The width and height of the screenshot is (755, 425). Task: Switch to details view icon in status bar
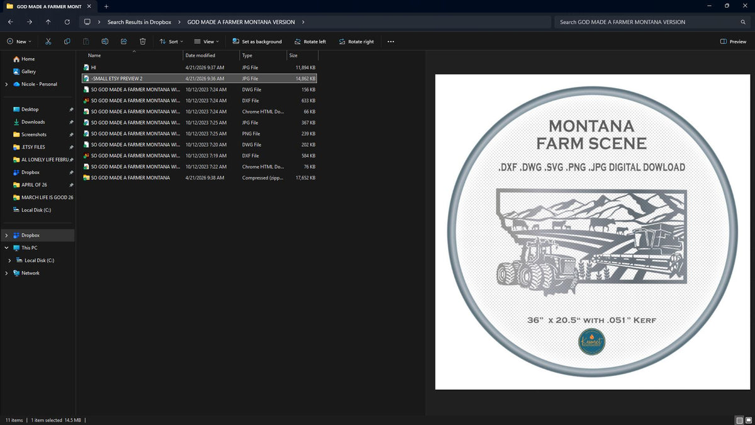[x=738, y=420]
